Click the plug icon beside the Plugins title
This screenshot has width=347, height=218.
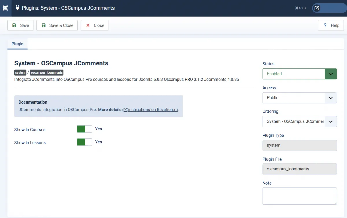tap(17, 8)
